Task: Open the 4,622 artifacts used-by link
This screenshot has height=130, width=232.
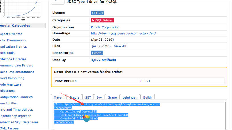Action: pyautogui.click(x=103, y=60)
